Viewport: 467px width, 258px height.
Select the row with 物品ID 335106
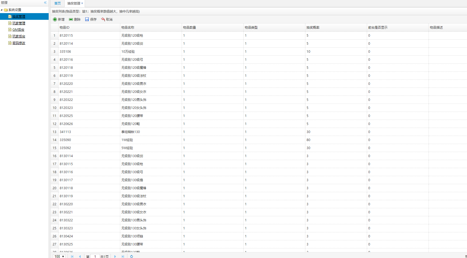65,52
